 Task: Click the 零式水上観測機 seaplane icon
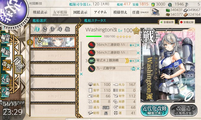pos(92,61)
